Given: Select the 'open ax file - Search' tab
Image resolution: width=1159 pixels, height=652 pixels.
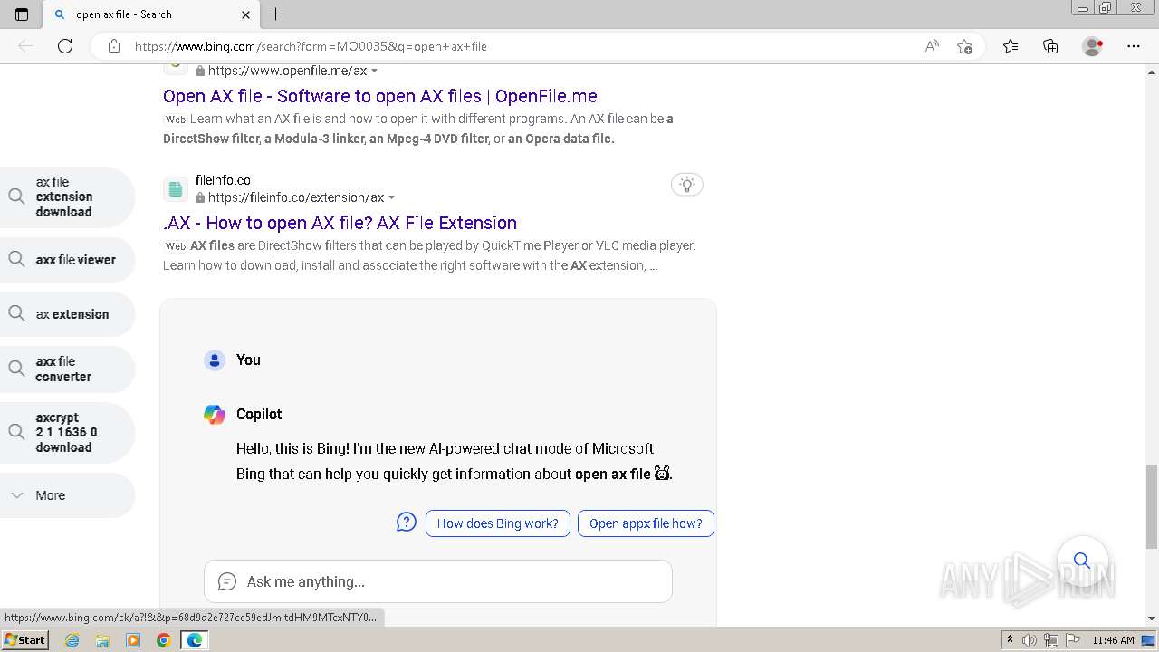Looking at the screenshot, I should 150,14.
